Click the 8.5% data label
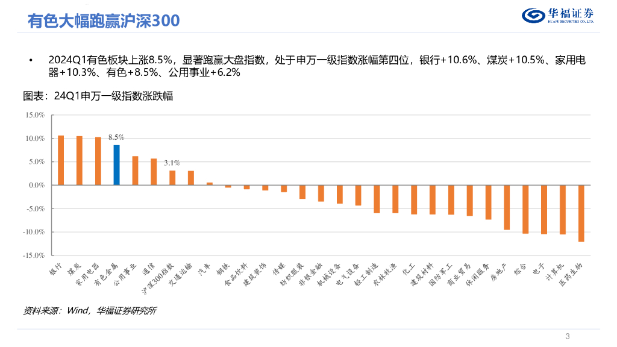 coord(116,137)
